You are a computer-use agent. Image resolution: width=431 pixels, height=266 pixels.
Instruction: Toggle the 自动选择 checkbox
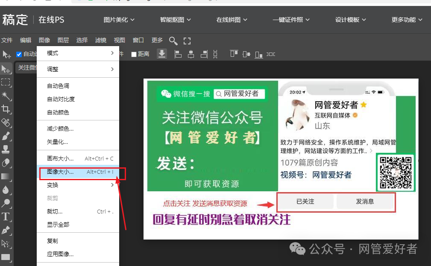click(19, 54)
